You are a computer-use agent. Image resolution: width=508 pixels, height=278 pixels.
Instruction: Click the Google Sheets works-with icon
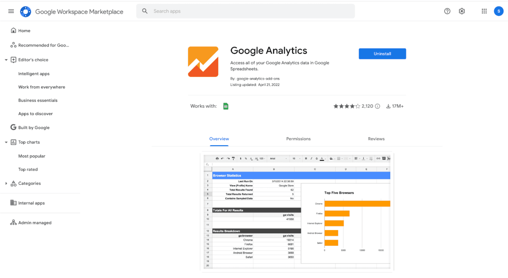click(x=226, y=106)
